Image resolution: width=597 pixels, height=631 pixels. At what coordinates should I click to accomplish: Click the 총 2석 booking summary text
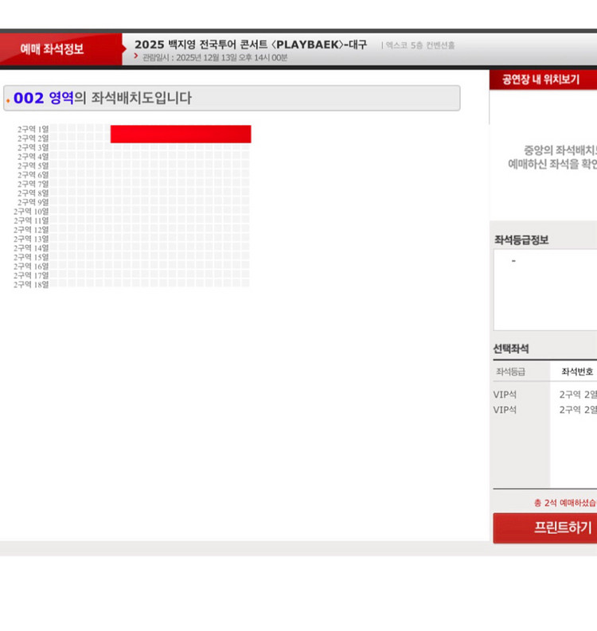564,503
